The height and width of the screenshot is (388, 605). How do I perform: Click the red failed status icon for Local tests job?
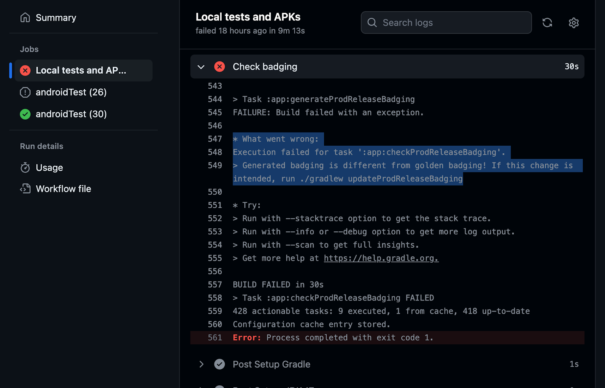[x=25, y=71]
